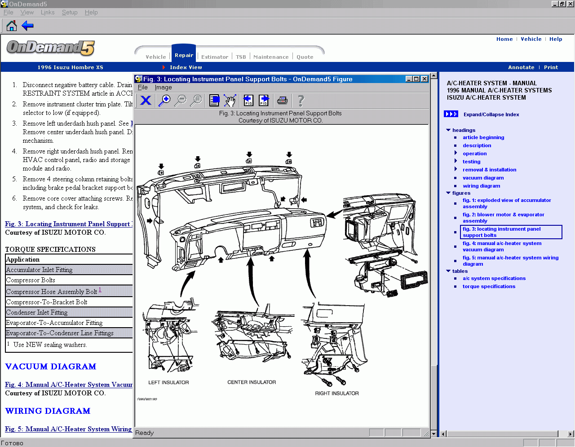Open fig. 4 manual a/c-heater vacuum diagram link
The width and height of the screenshot is (575, 447).
pyautogui.click(x=502, y=246)
